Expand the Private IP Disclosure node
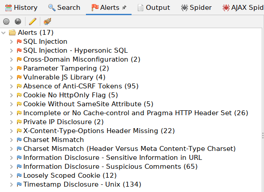 tap(11, 122)
